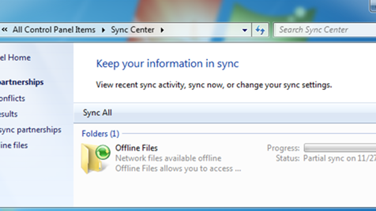Select the Offline Files partnership title

(x=136, y=148)
